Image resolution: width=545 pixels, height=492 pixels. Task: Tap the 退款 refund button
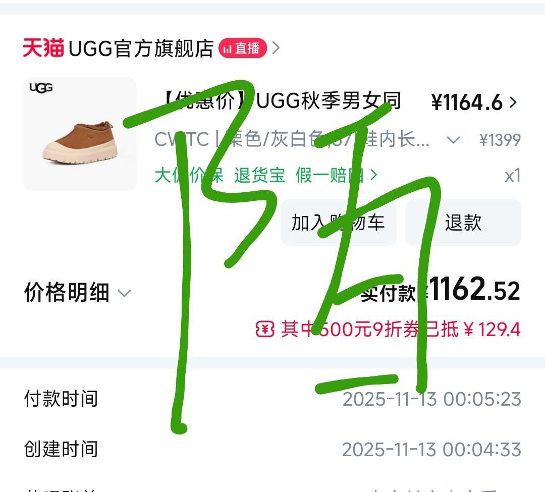[463, 223]
